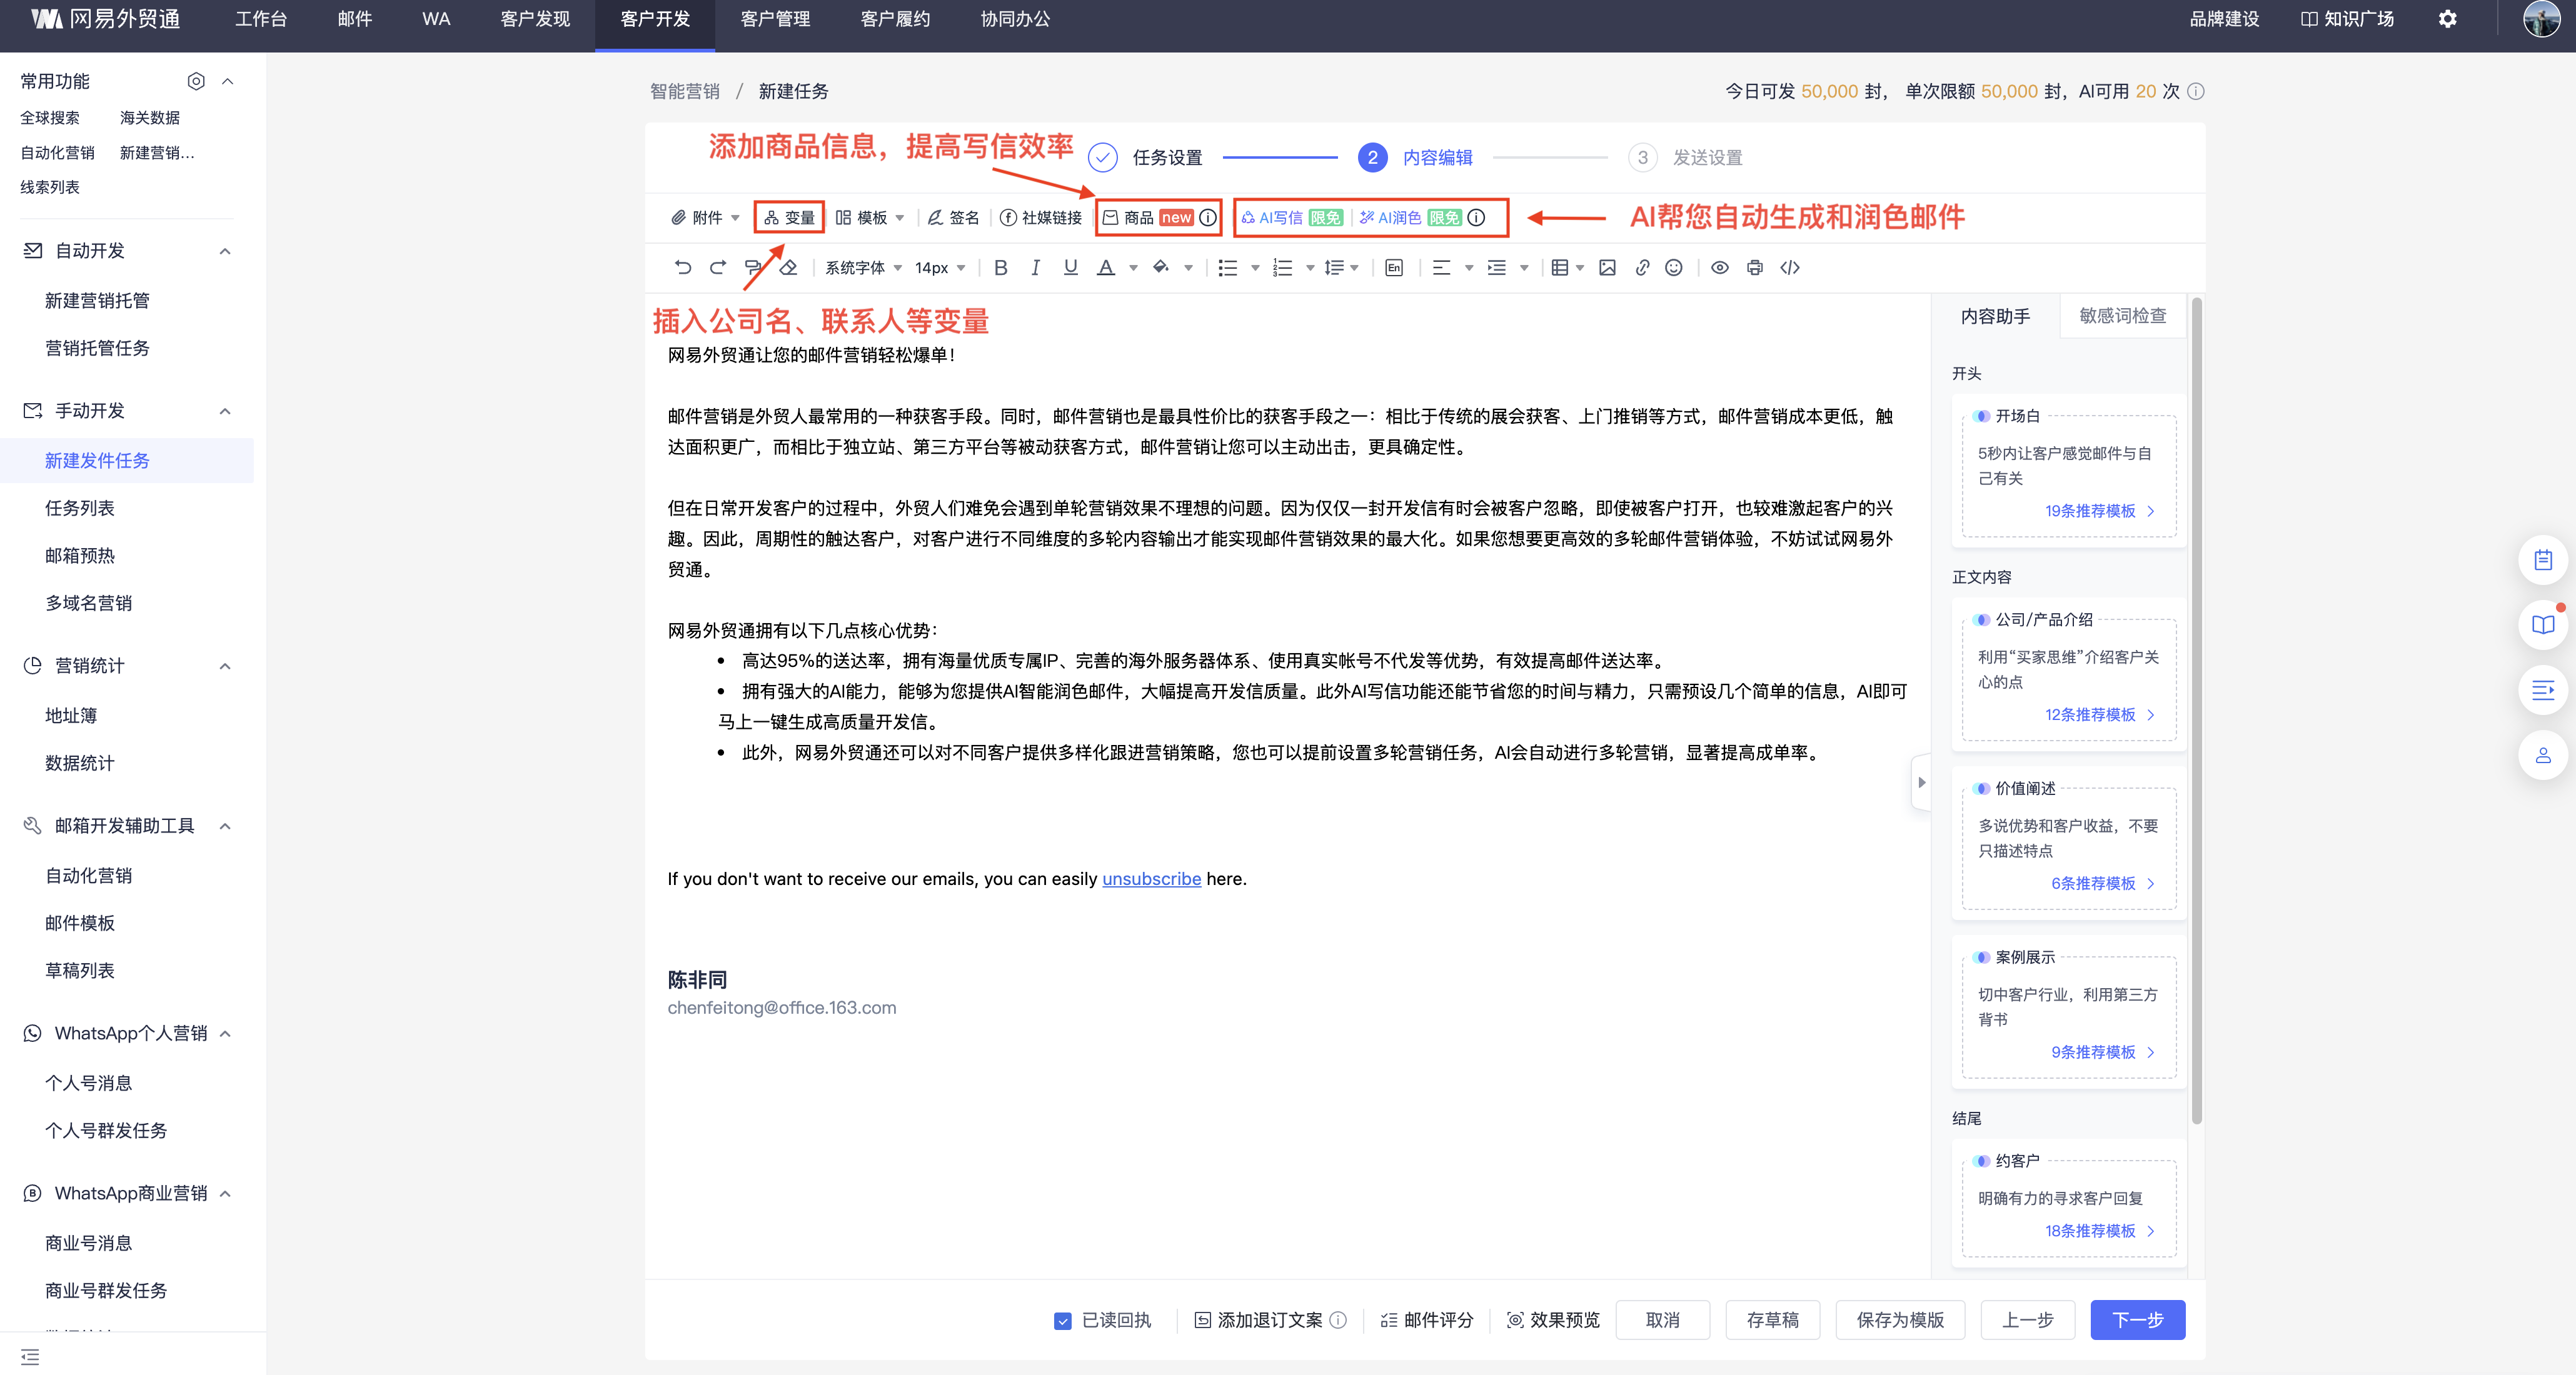2576x1375 pixels.
Task: Click AI润色 polish button
Action: (1390, 218)
